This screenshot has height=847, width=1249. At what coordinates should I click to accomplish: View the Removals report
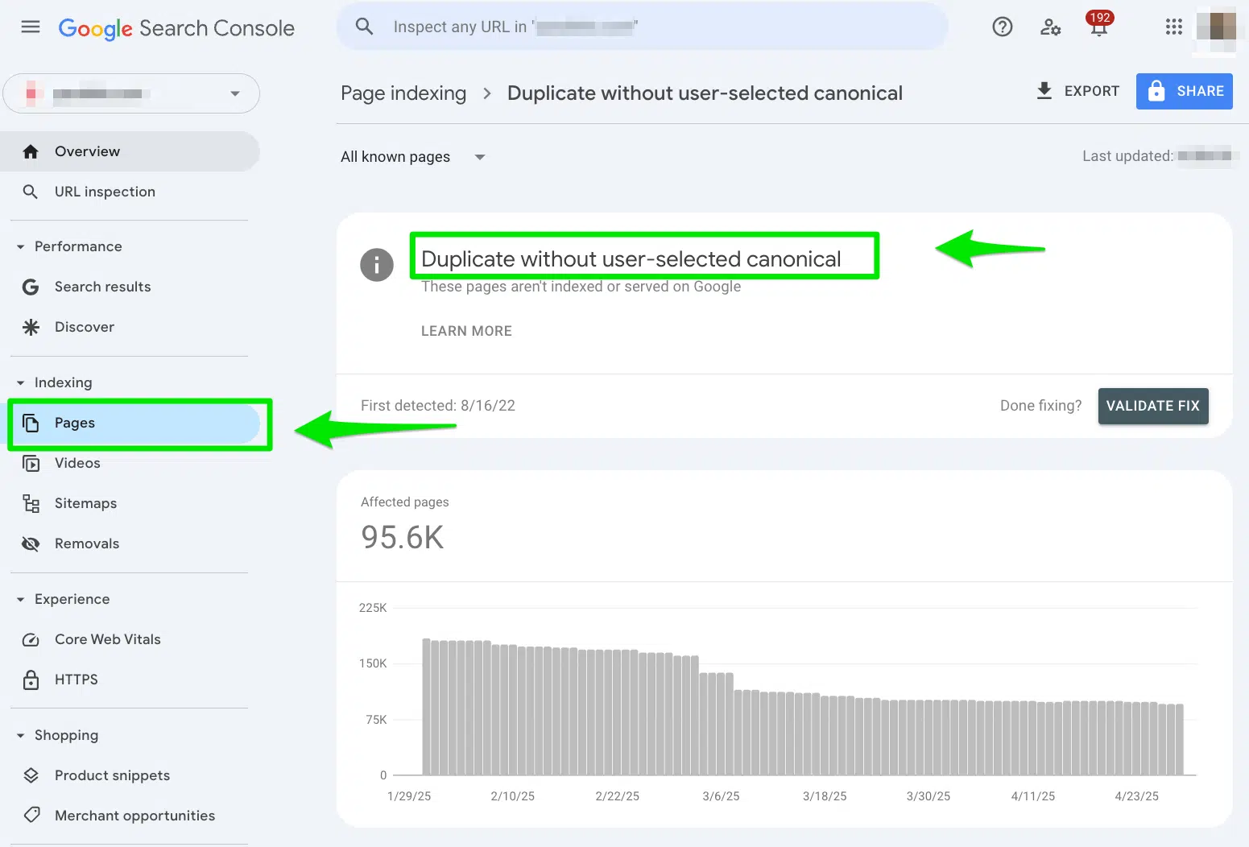point(86,543)
